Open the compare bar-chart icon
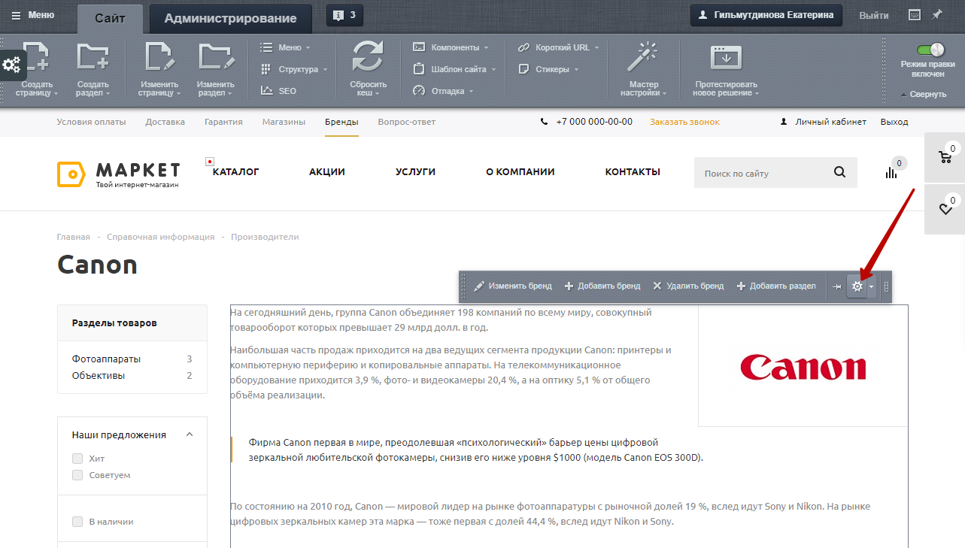Viewport: 965px width, 548px height. click(x=892, y=173)
